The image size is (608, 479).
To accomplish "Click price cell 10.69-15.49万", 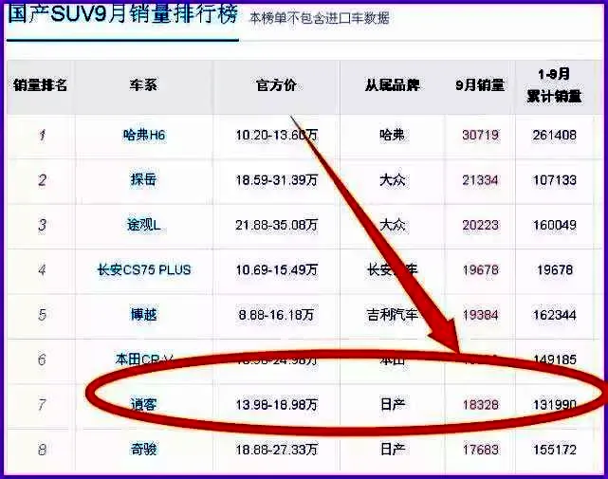I will coord(276,270).
